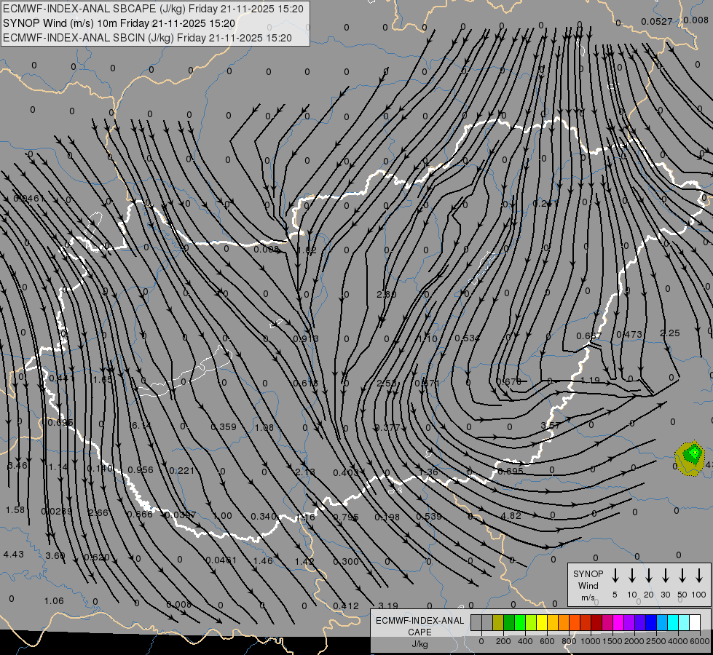Click the map value 3.19
Screen dimensions: 713x655
388,606
